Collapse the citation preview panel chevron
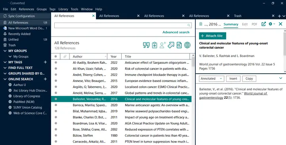This screenshot has height=145, width=286. pos(281,78)
